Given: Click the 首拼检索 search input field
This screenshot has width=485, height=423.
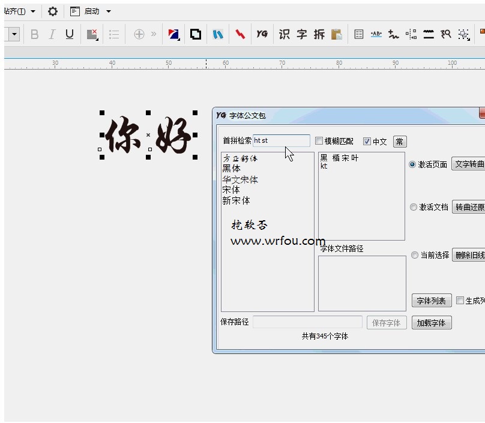Looking at the screenshot, I should click(281, 141).
